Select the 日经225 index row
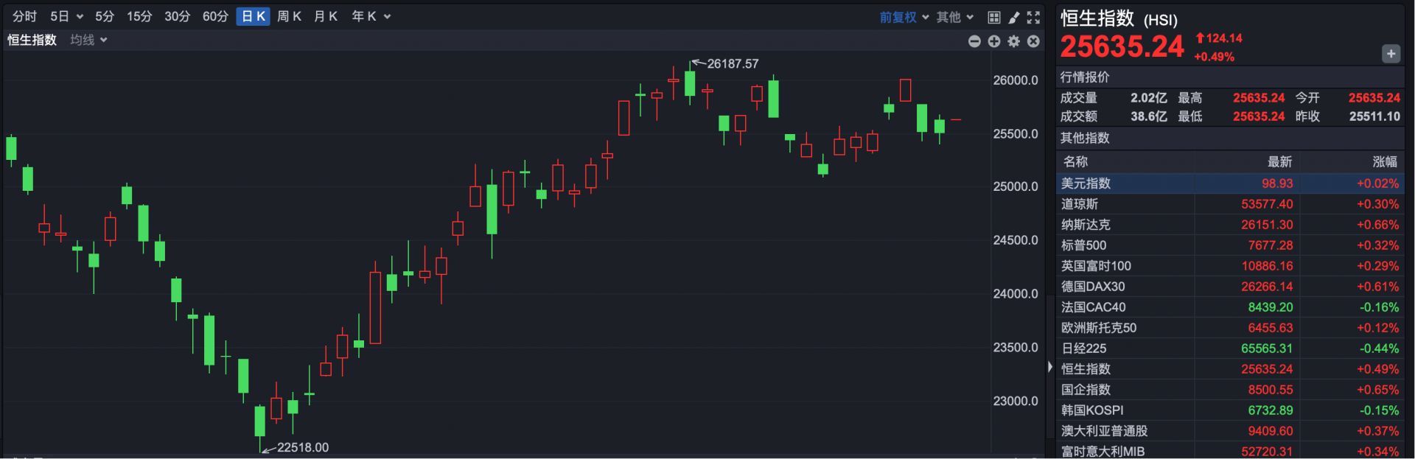Image resolution: width=1415 pixels, height=459 pixels. 1230,348
